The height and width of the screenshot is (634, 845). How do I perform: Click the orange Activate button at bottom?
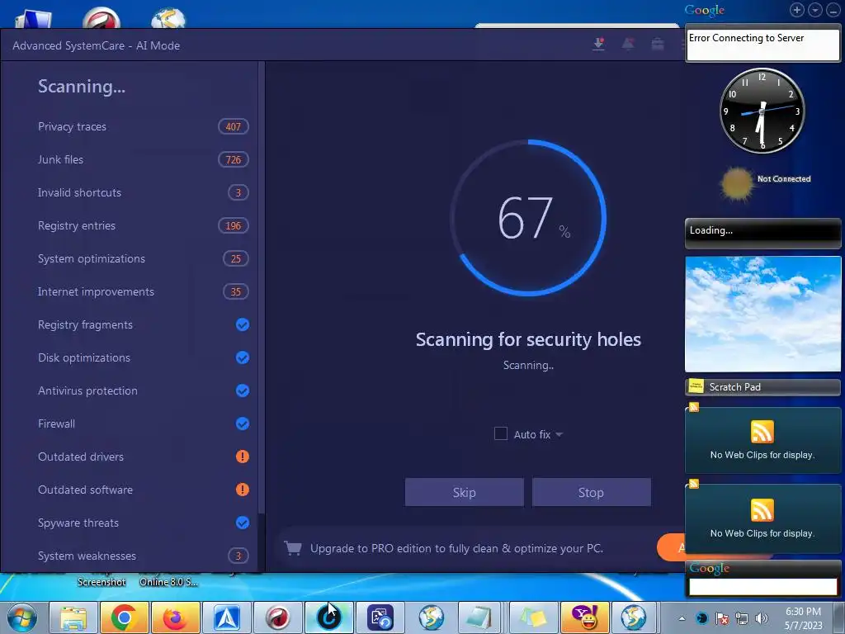tap(671, 548)
